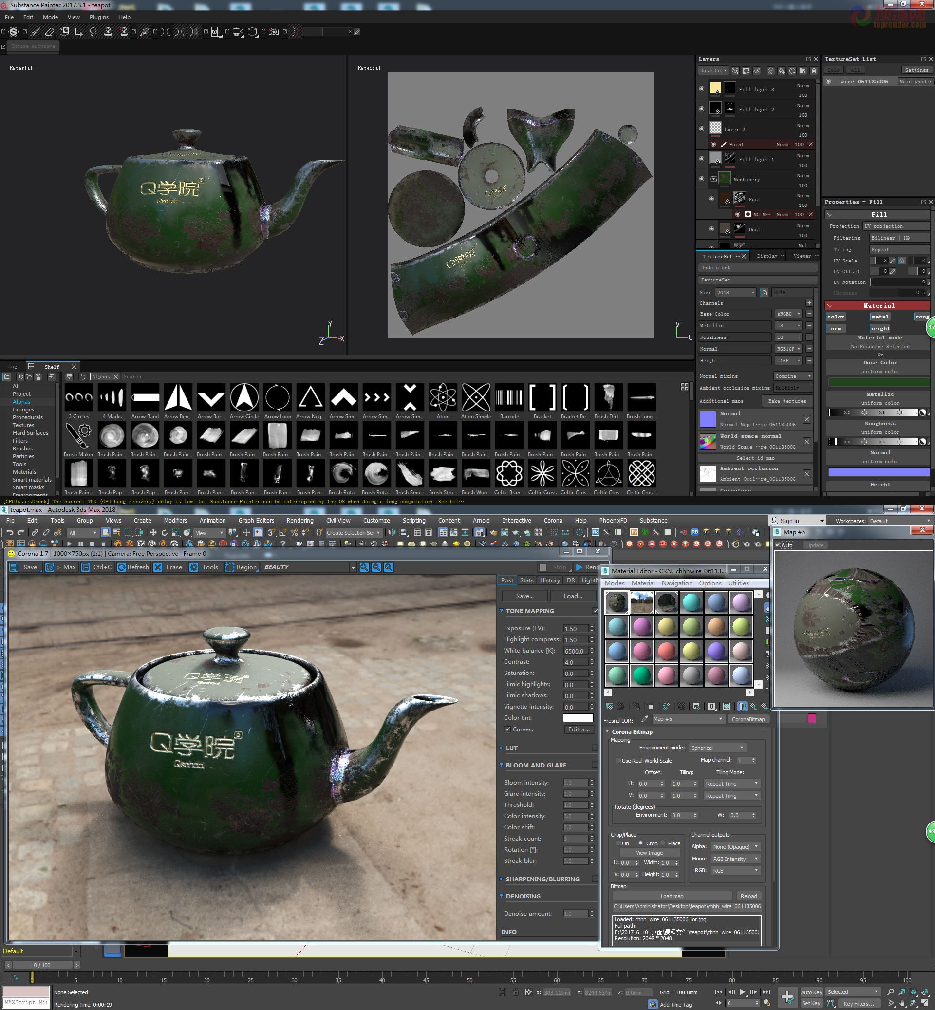Switch to the Stats tab in Corona VFB
The height and width of the screenshot is (1010, 935).
527,580
